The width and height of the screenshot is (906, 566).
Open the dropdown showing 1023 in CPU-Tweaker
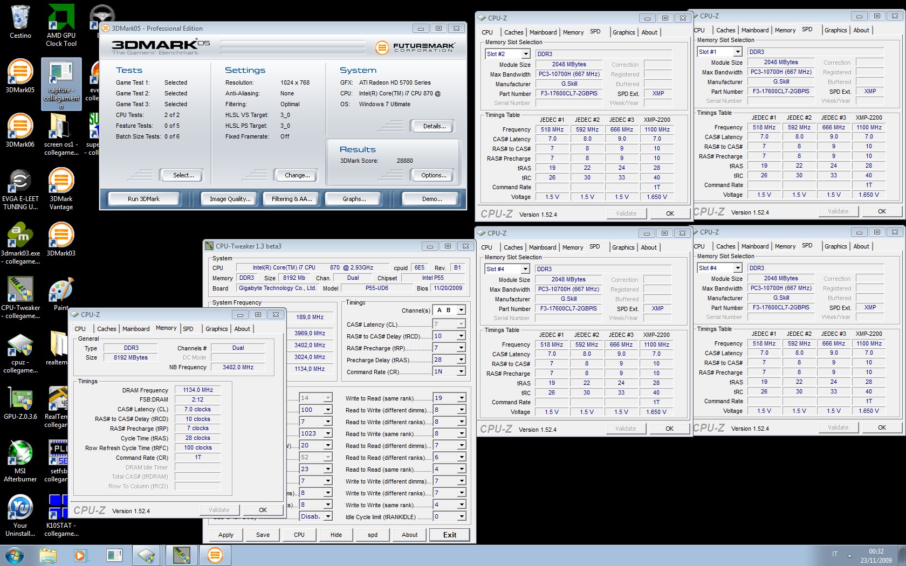(327, 433)
